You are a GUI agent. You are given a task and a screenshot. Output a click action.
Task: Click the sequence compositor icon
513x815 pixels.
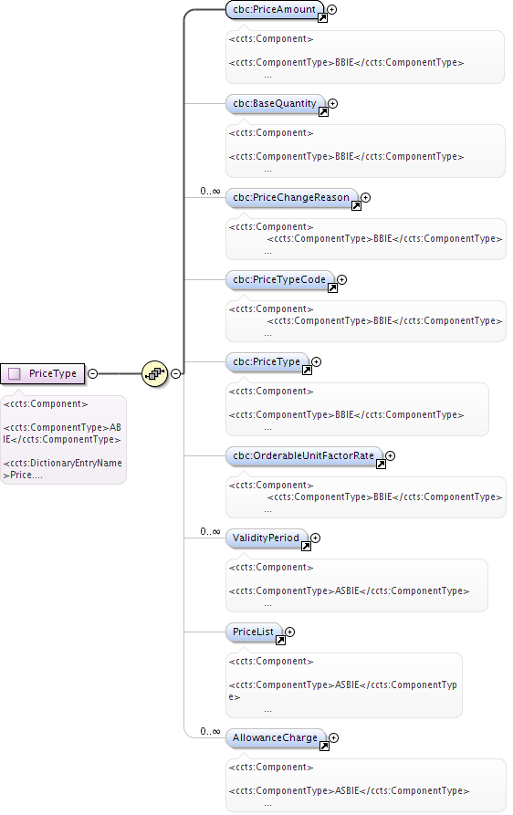154,373
